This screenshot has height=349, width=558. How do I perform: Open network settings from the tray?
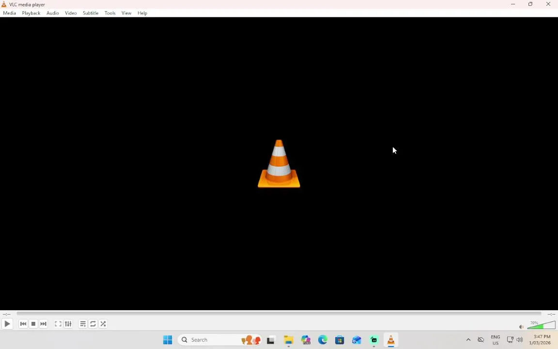(x=510, y=340)
